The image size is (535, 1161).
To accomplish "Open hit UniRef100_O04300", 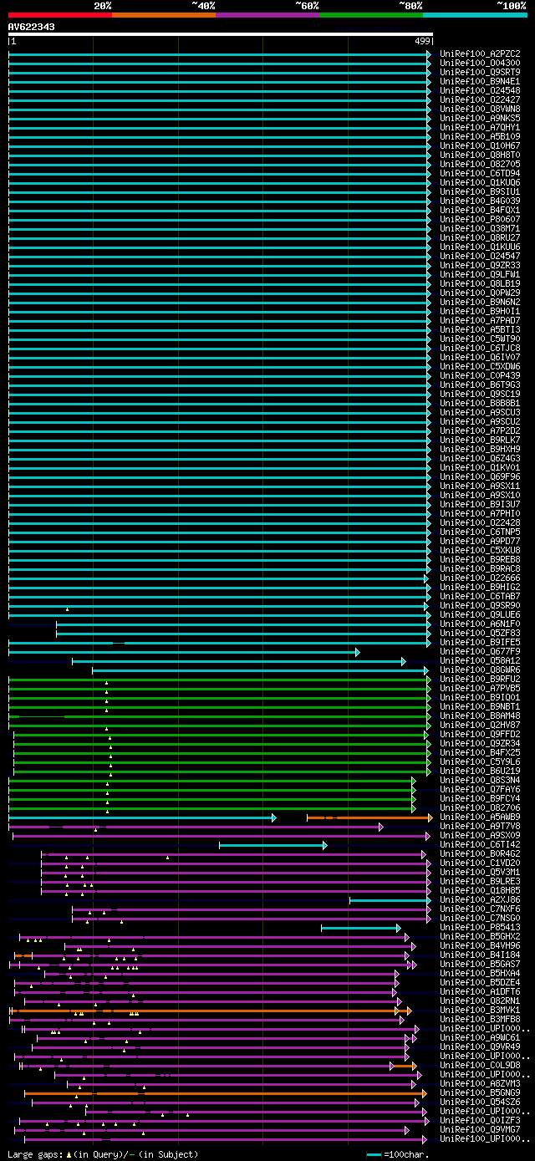I will [480, 64].
